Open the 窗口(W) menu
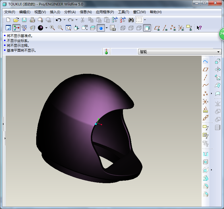 [x=140, y=12]
